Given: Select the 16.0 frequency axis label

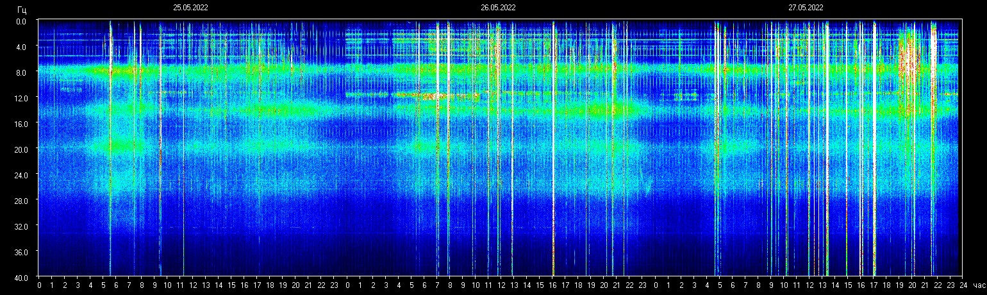Looking at the screenshot, I should pyautogui.click(x=20, y=123).
